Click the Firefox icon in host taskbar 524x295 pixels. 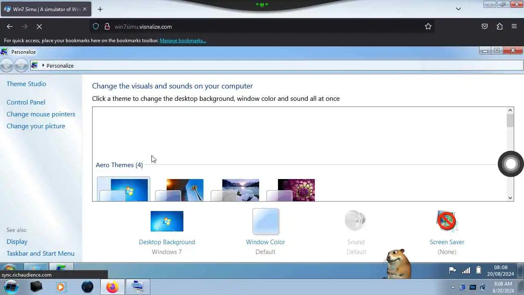click(112, 287)
